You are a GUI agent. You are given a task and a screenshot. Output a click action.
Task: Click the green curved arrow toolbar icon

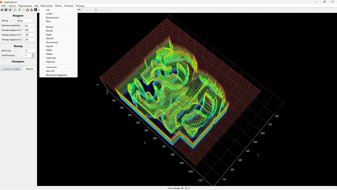click(79, 10)
